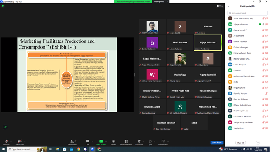This screenshot has width=270, height=152.
Task: Toggle mute icon for Ali Syahbana in list
Action: [263, 36]
